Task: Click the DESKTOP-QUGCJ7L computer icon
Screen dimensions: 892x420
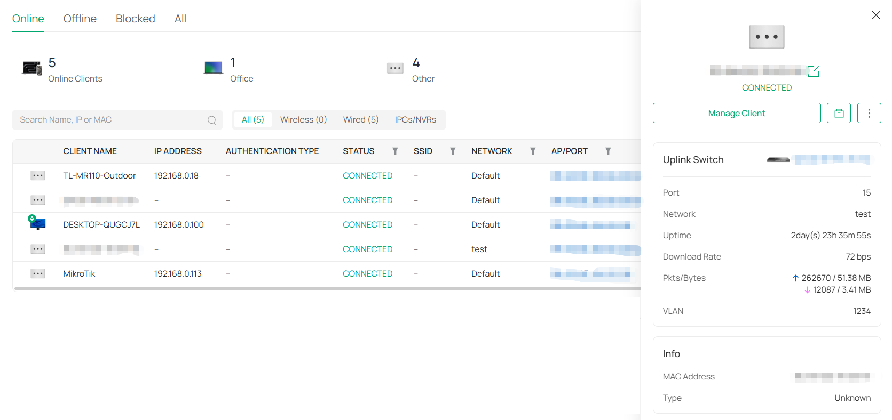Action: pos(37,224)
